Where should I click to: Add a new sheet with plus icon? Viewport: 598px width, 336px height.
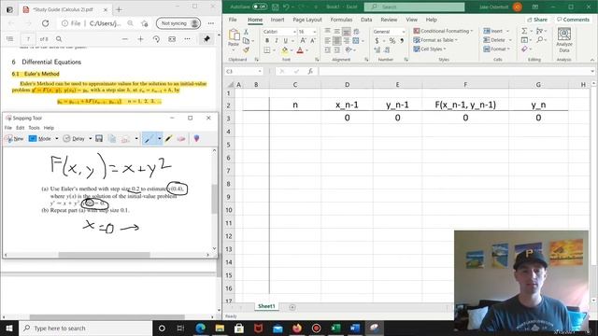[x=292, y=307]
